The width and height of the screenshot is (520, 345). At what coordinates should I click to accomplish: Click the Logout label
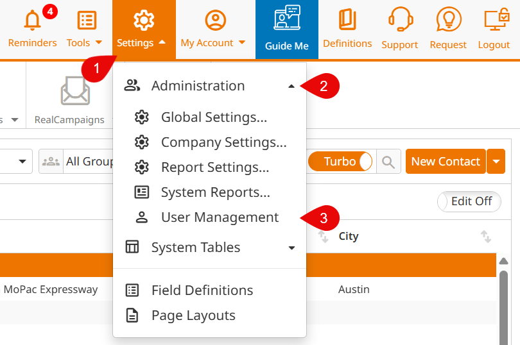click(x=494, y=45)
